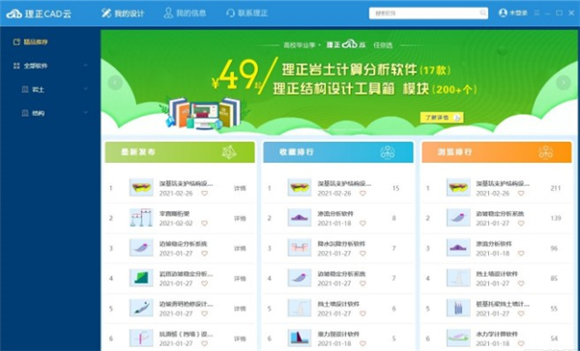Image resolution: width=580 pixels, height=351 pixels.
Task: Click the 岩土 label in the sidebar
Action: pos(38,90)
